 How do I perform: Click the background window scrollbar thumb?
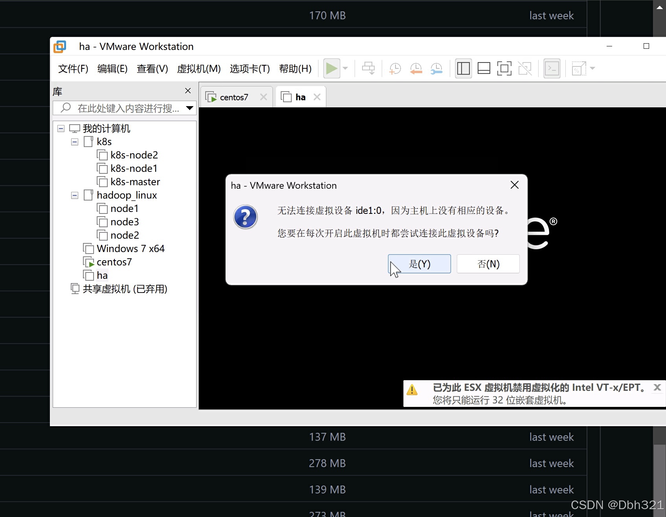click(x=659, y=480)
